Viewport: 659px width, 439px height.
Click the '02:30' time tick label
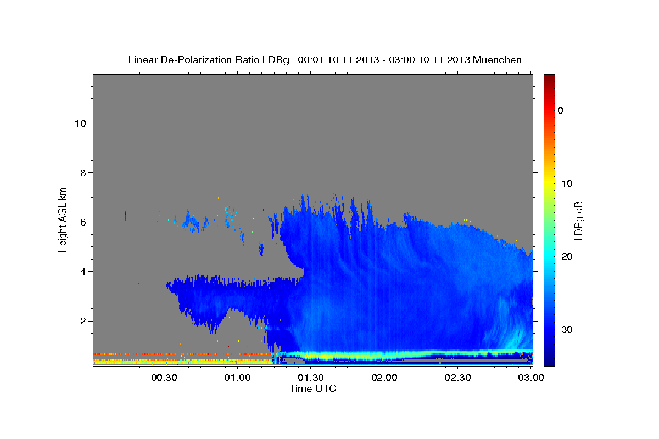(x=458, y=378)
